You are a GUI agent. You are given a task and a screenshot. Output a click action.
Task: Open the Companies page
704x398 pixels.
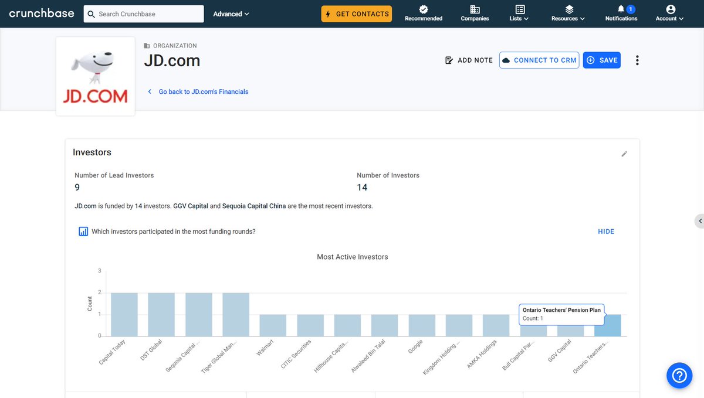tap(475, 13)
